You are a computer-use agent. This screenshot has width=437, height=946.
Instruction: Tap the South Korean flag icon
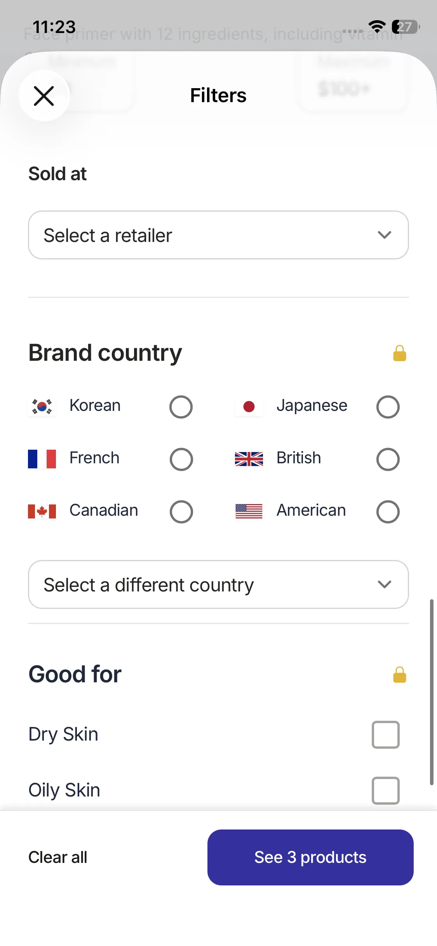point(42,406)
